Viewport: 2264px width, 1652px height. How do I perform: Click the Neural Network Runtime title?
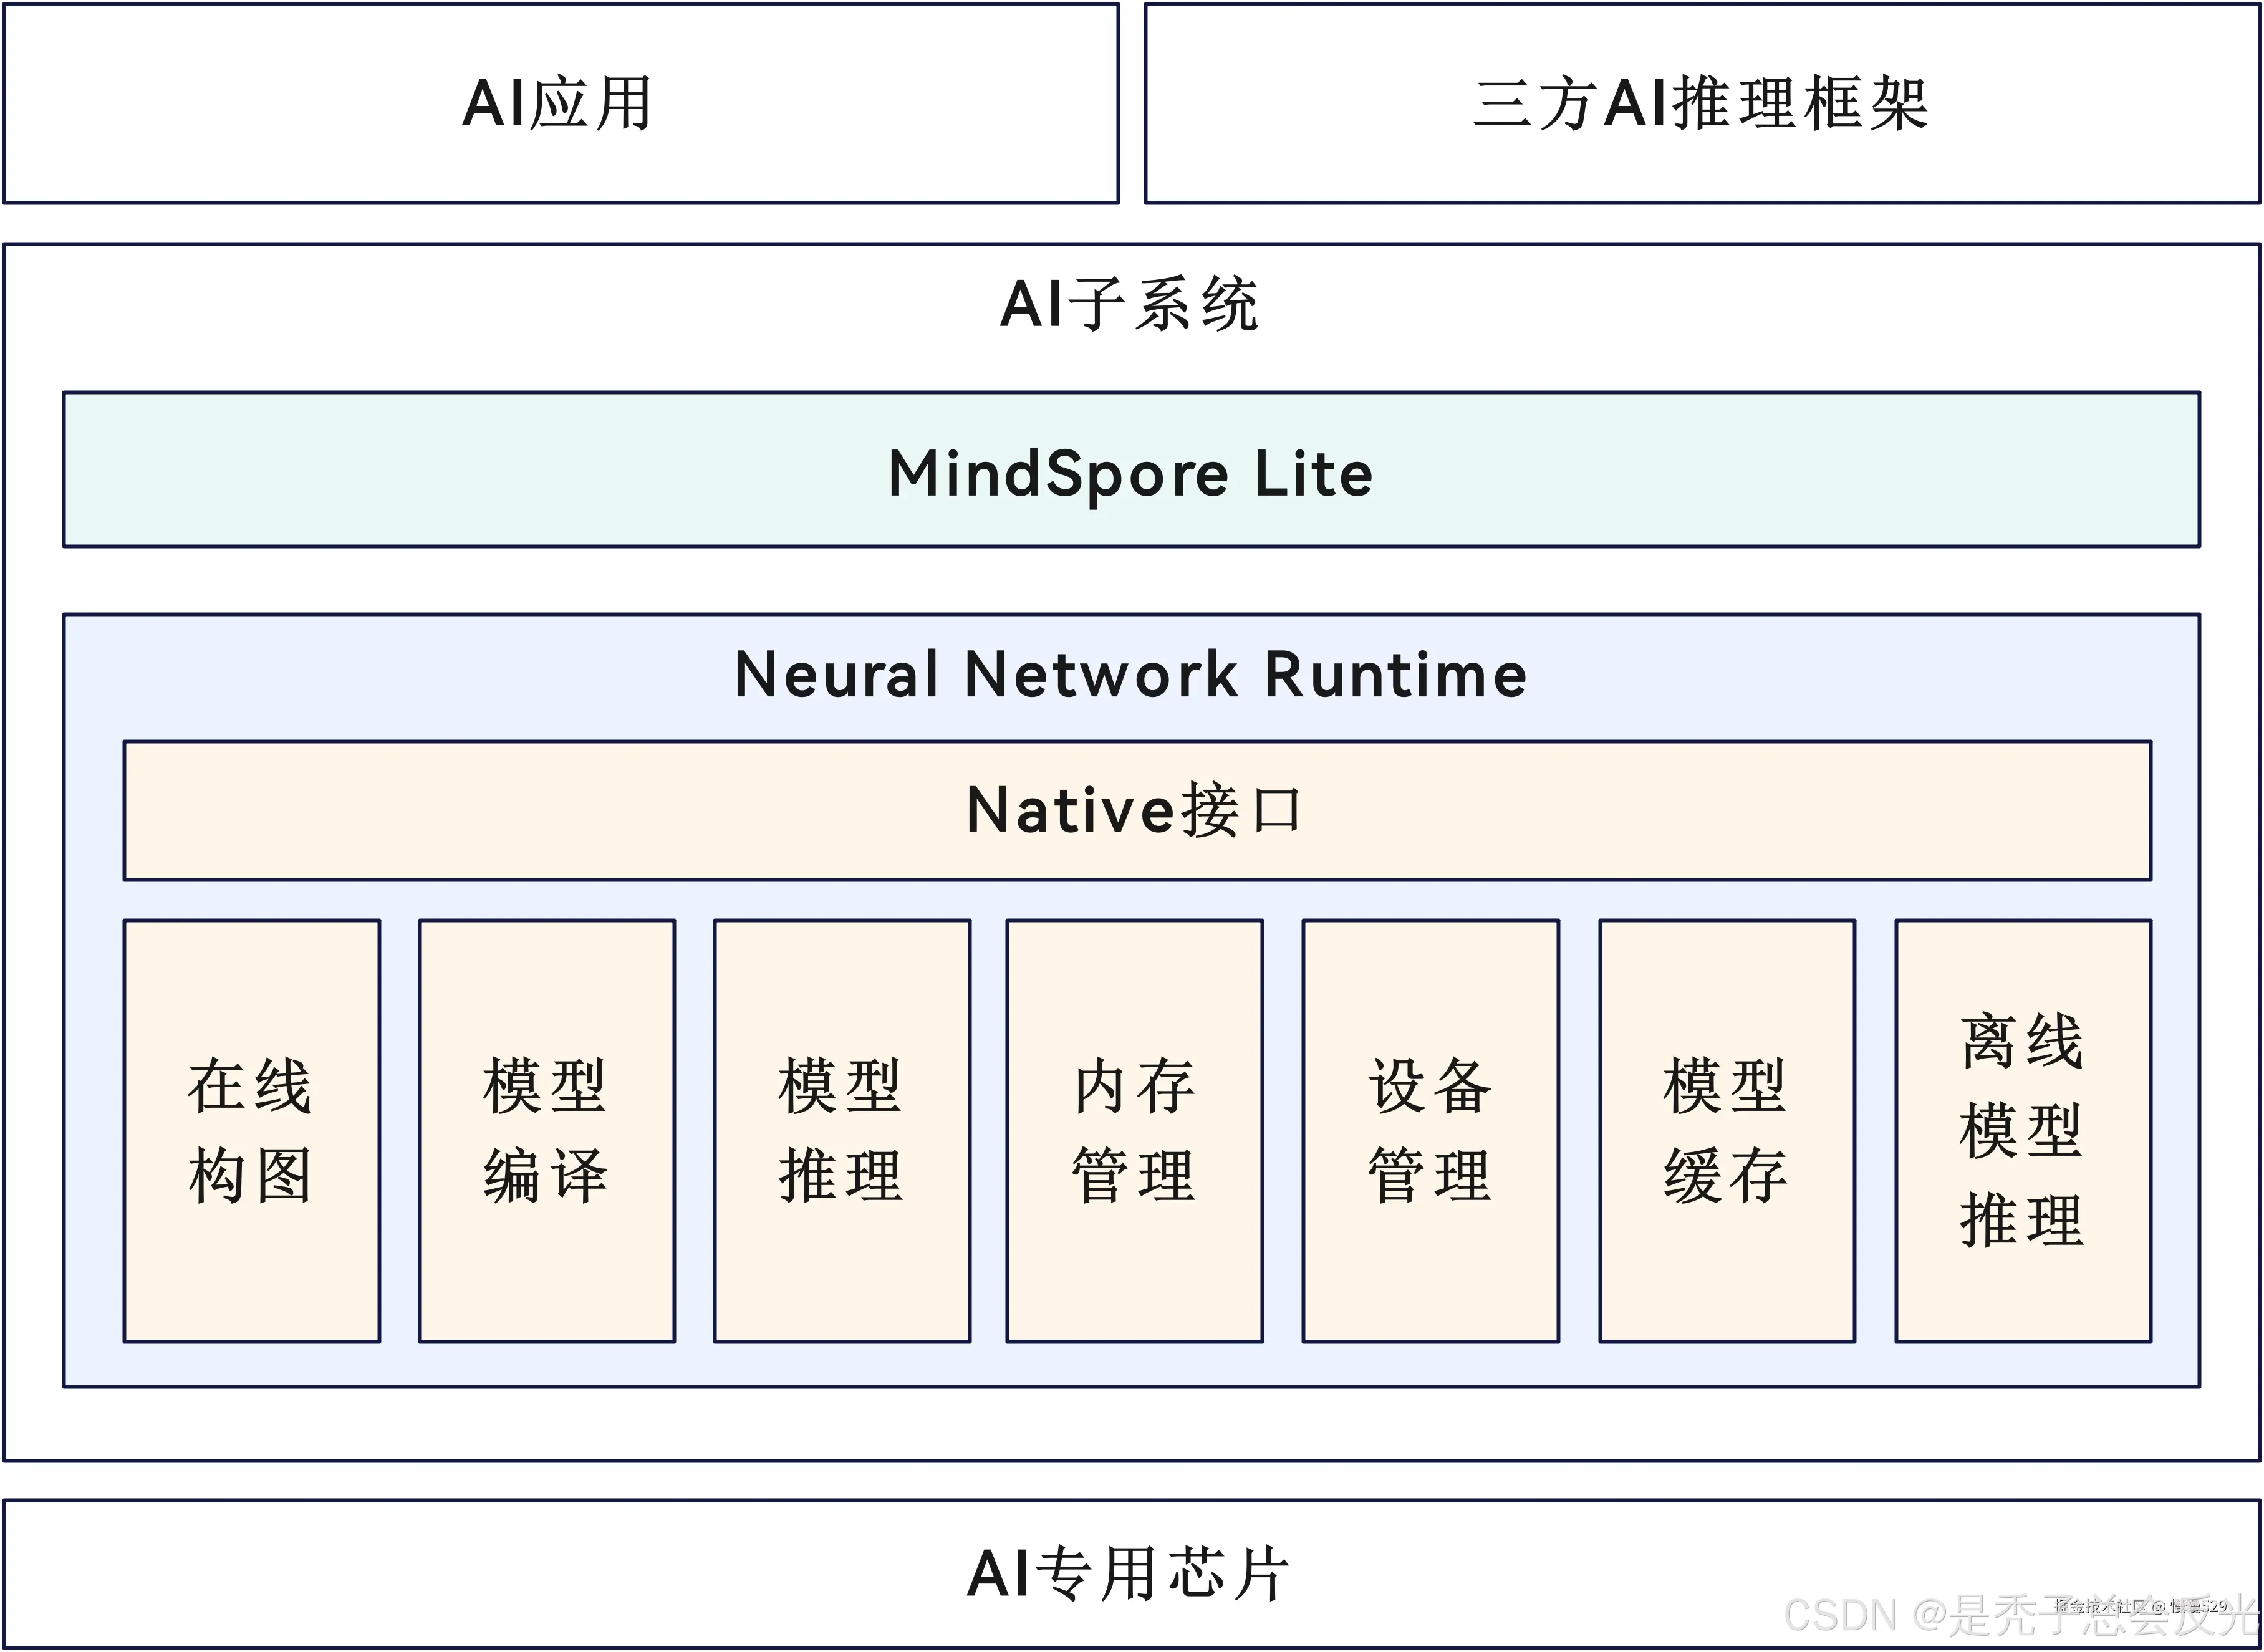pyautogui.click(x=1131, y=674)
